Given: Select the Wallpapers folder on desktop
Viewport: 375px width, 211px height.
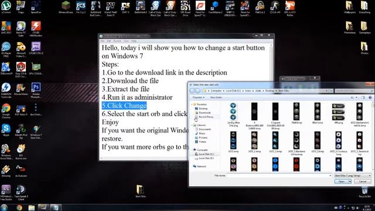Looking at the screenshot, I should pos(350,6).
